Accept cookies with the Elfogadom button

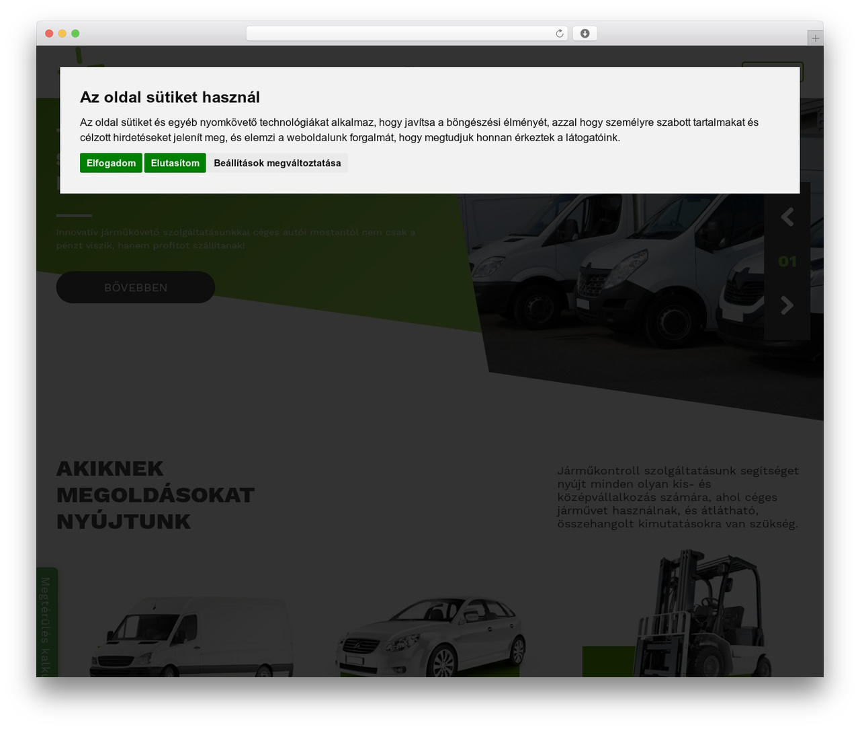tap(111, 163)
